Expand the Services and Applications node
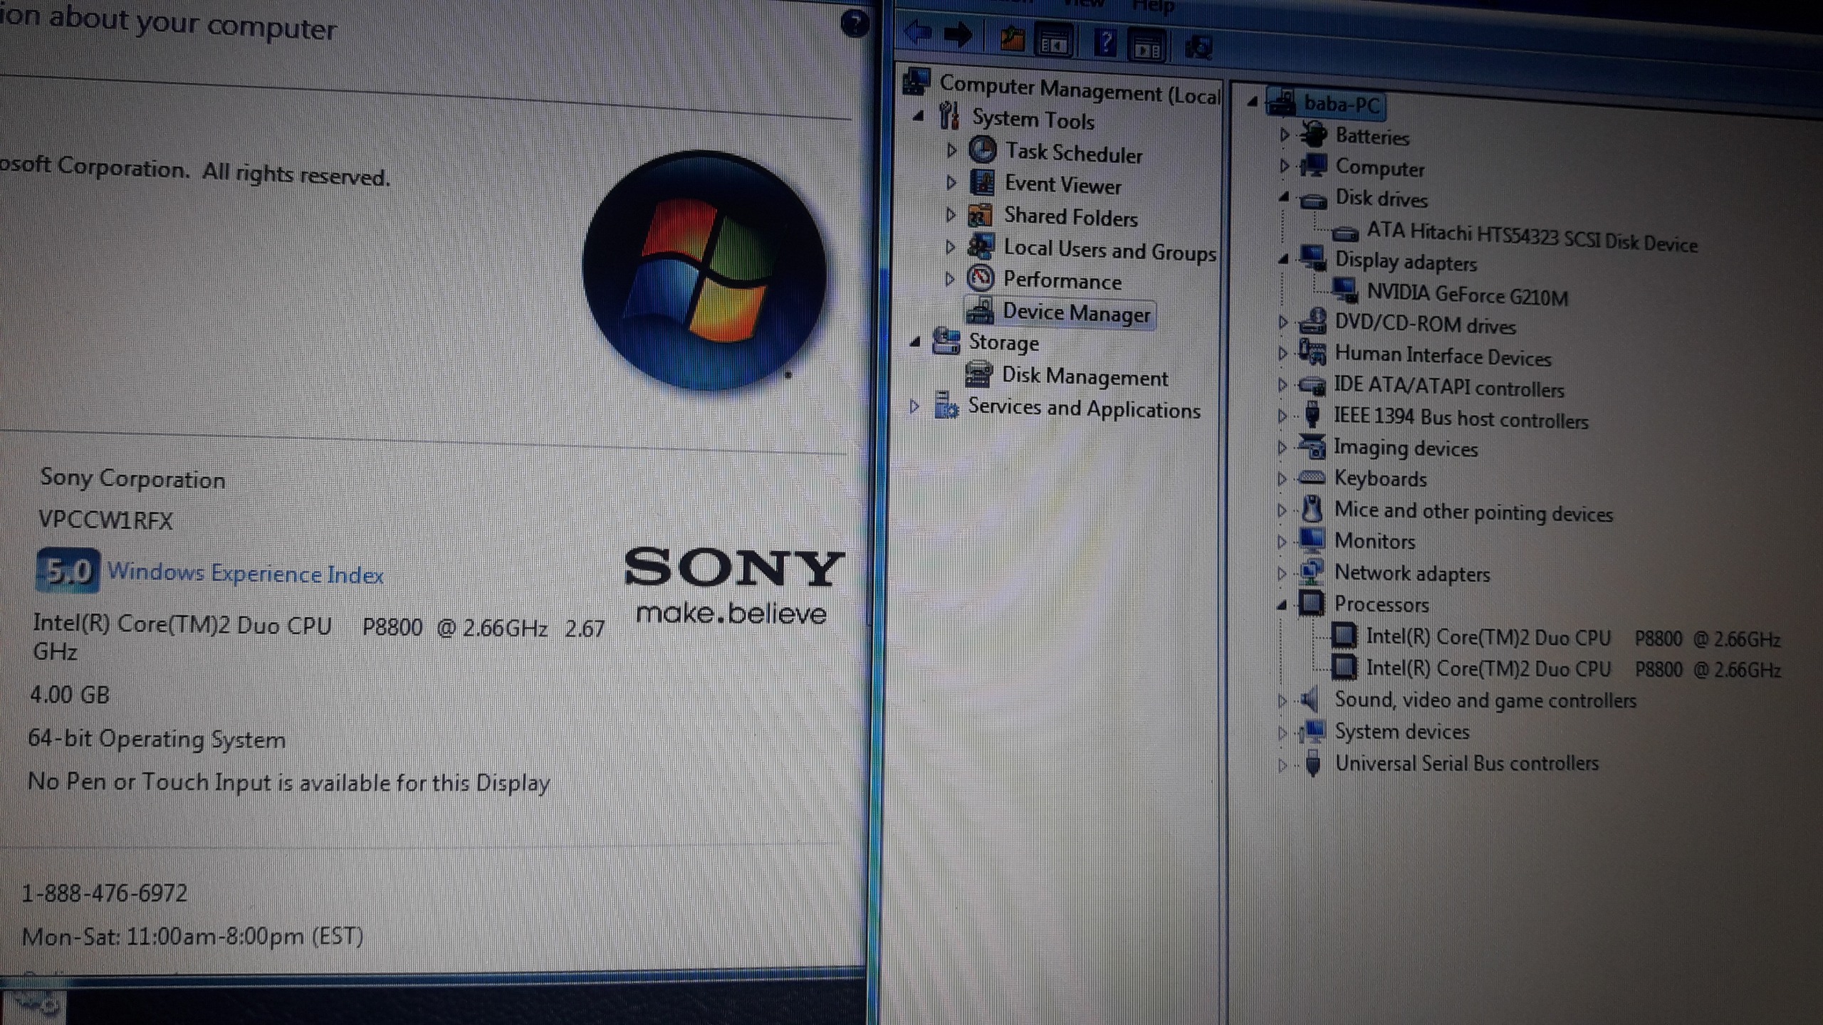 coord(915,406)
